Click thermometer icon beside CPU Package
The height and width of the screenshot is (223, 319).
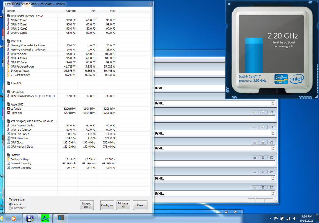pyautogui.click(x=8, y=54)
